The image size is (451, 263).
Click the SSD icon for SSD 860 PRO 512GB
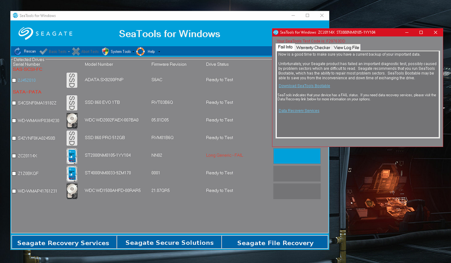[x=72, y=138]
